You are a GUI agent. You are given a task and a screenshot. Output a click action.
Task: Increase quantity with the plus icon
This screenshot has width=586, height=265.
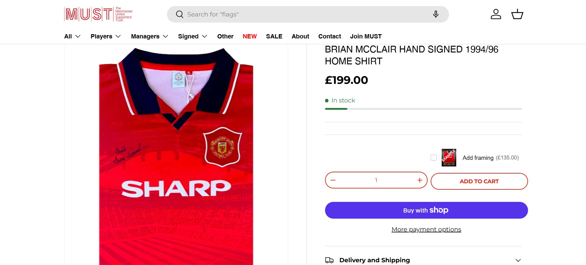click(420, 180)
